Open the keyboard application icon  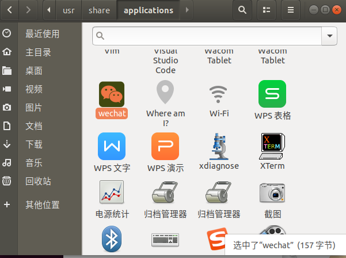tap(165, 240)
